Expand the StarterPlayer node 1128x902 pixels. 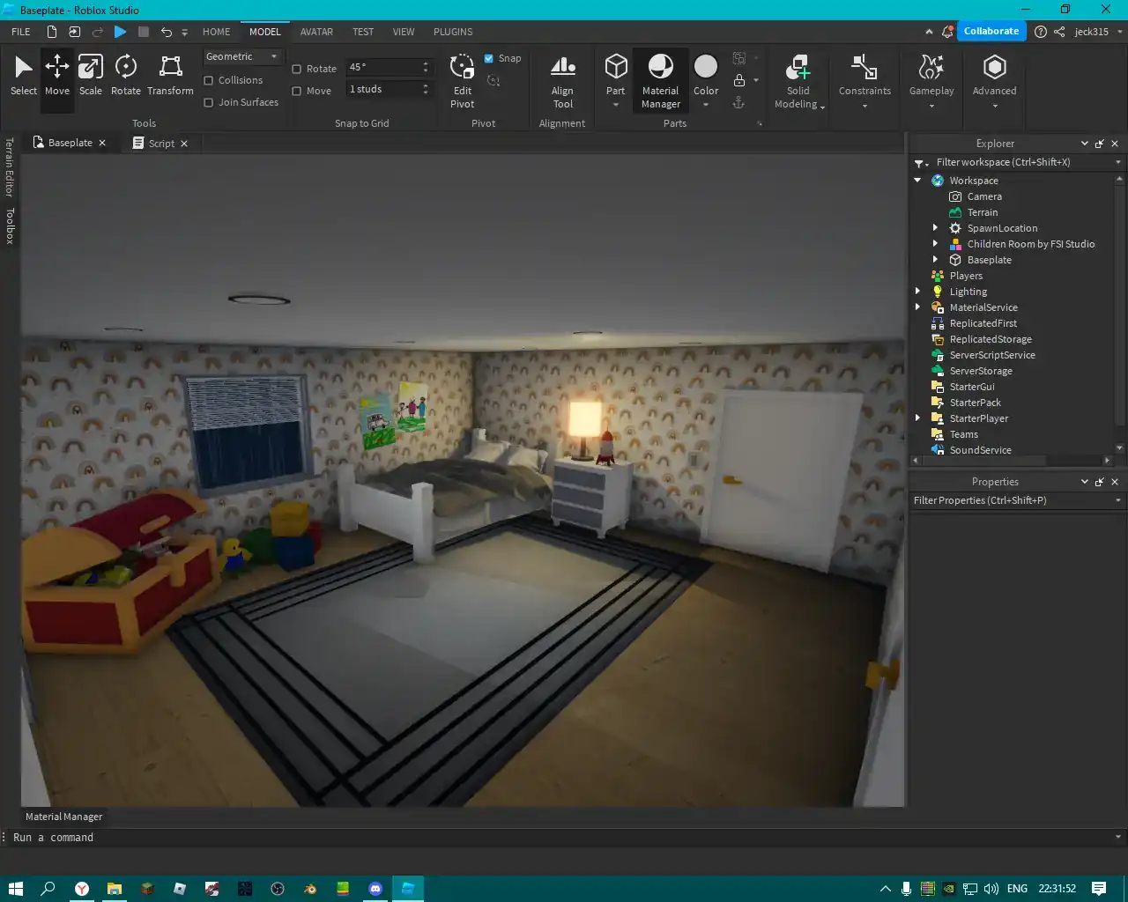pos(917,418)
